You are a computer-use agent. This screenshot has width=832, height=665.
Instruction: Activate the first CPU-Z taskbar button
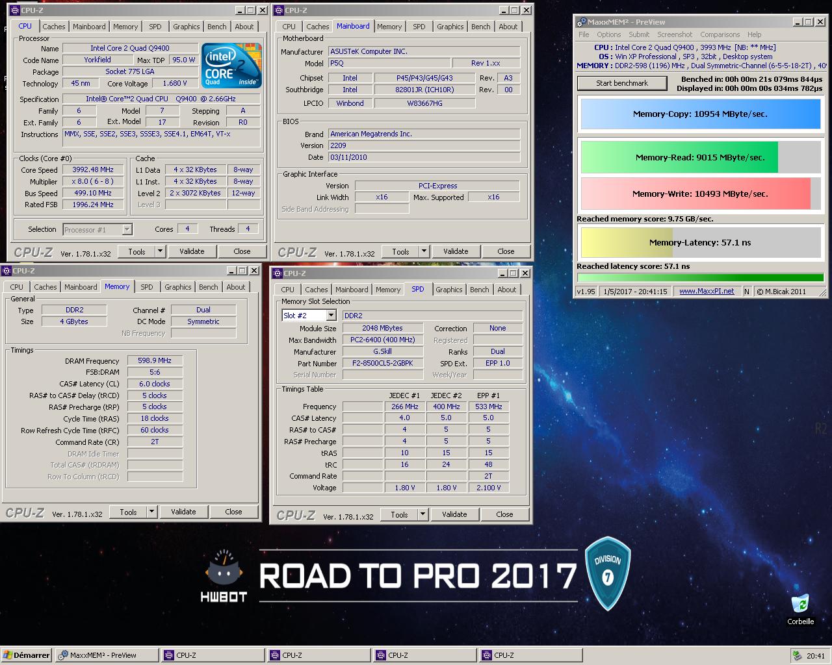[x=213, y=655]
